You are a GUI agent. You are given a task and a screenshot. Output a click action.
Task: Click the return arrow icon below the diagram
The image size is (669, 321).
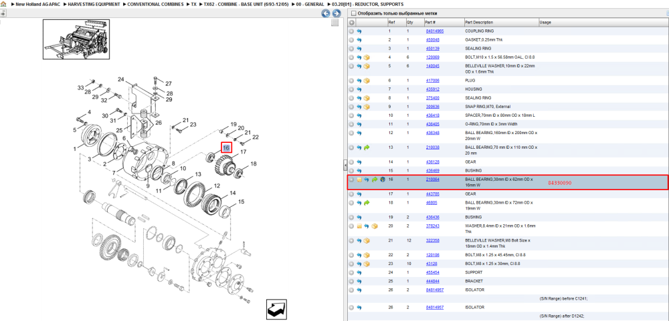pos(276,309)
